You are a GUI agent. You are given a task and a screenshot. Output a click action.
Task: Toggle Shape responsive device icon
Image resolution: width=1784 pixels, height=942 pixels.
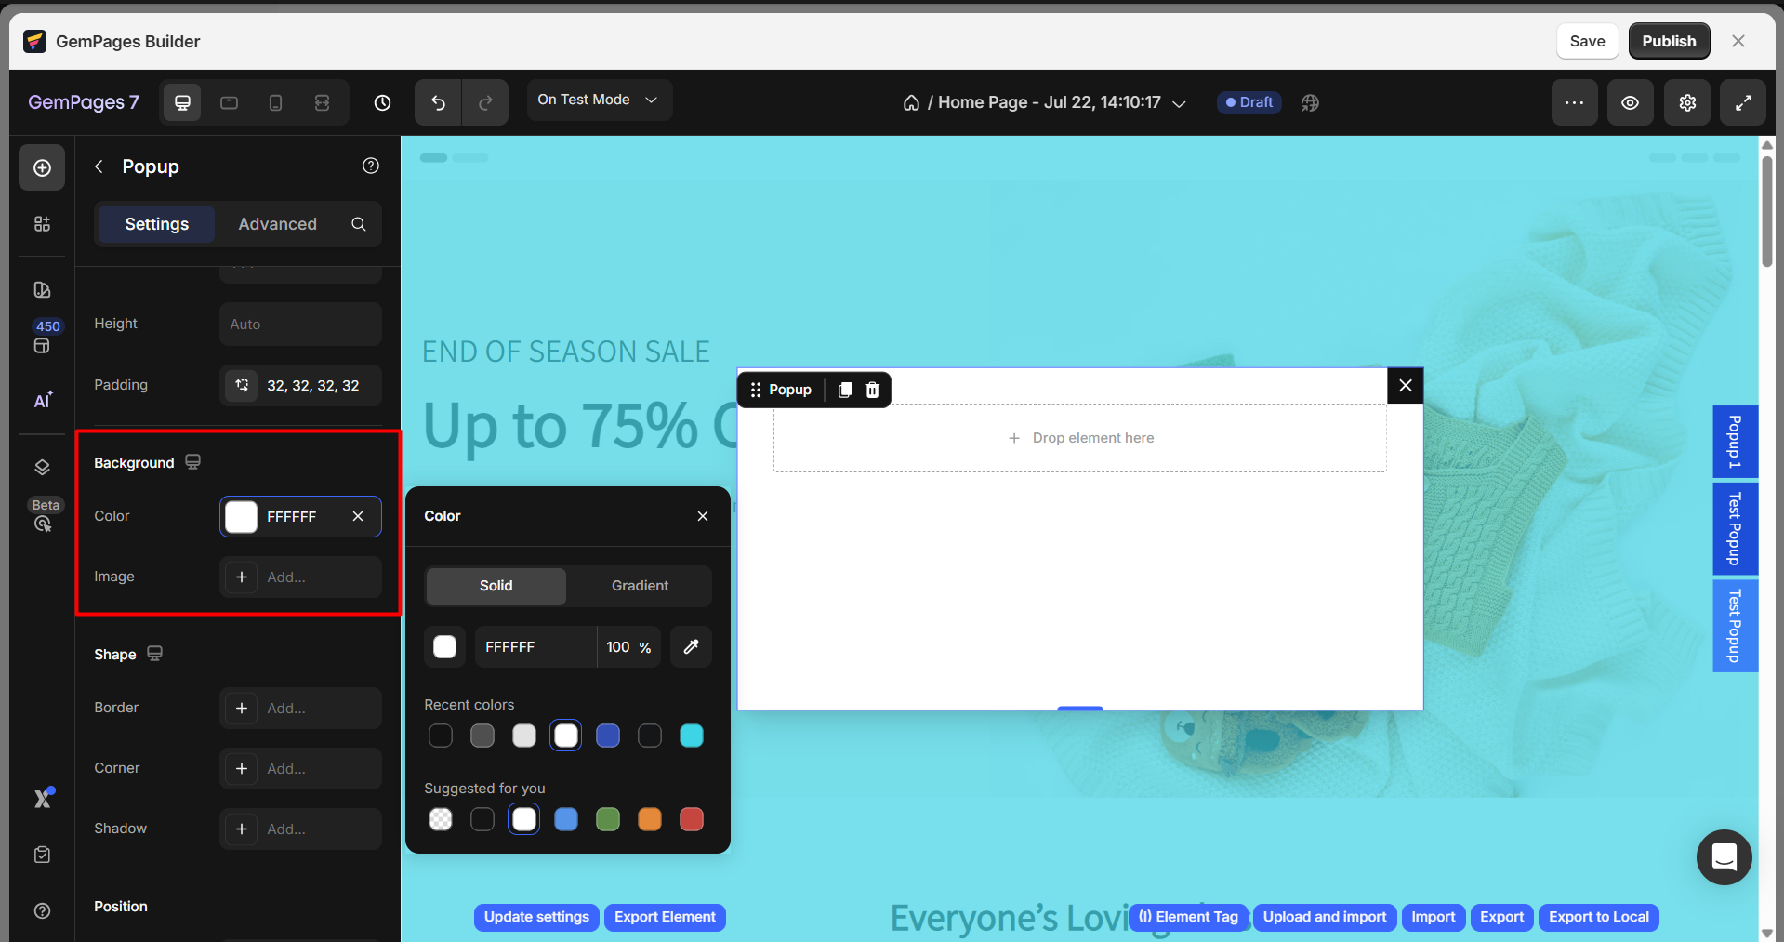(154, 654)
